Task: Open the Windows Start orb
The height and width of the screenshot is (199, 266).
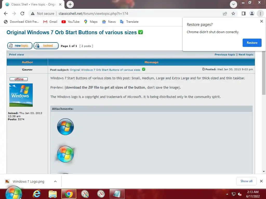Action: [x=14, y=194]
